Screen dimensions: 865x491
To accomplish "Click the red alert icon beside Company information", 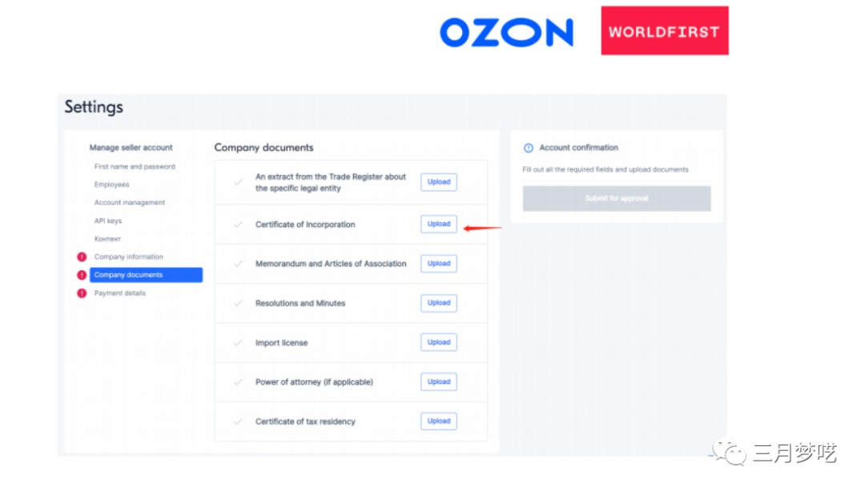I will click(82, 257).
